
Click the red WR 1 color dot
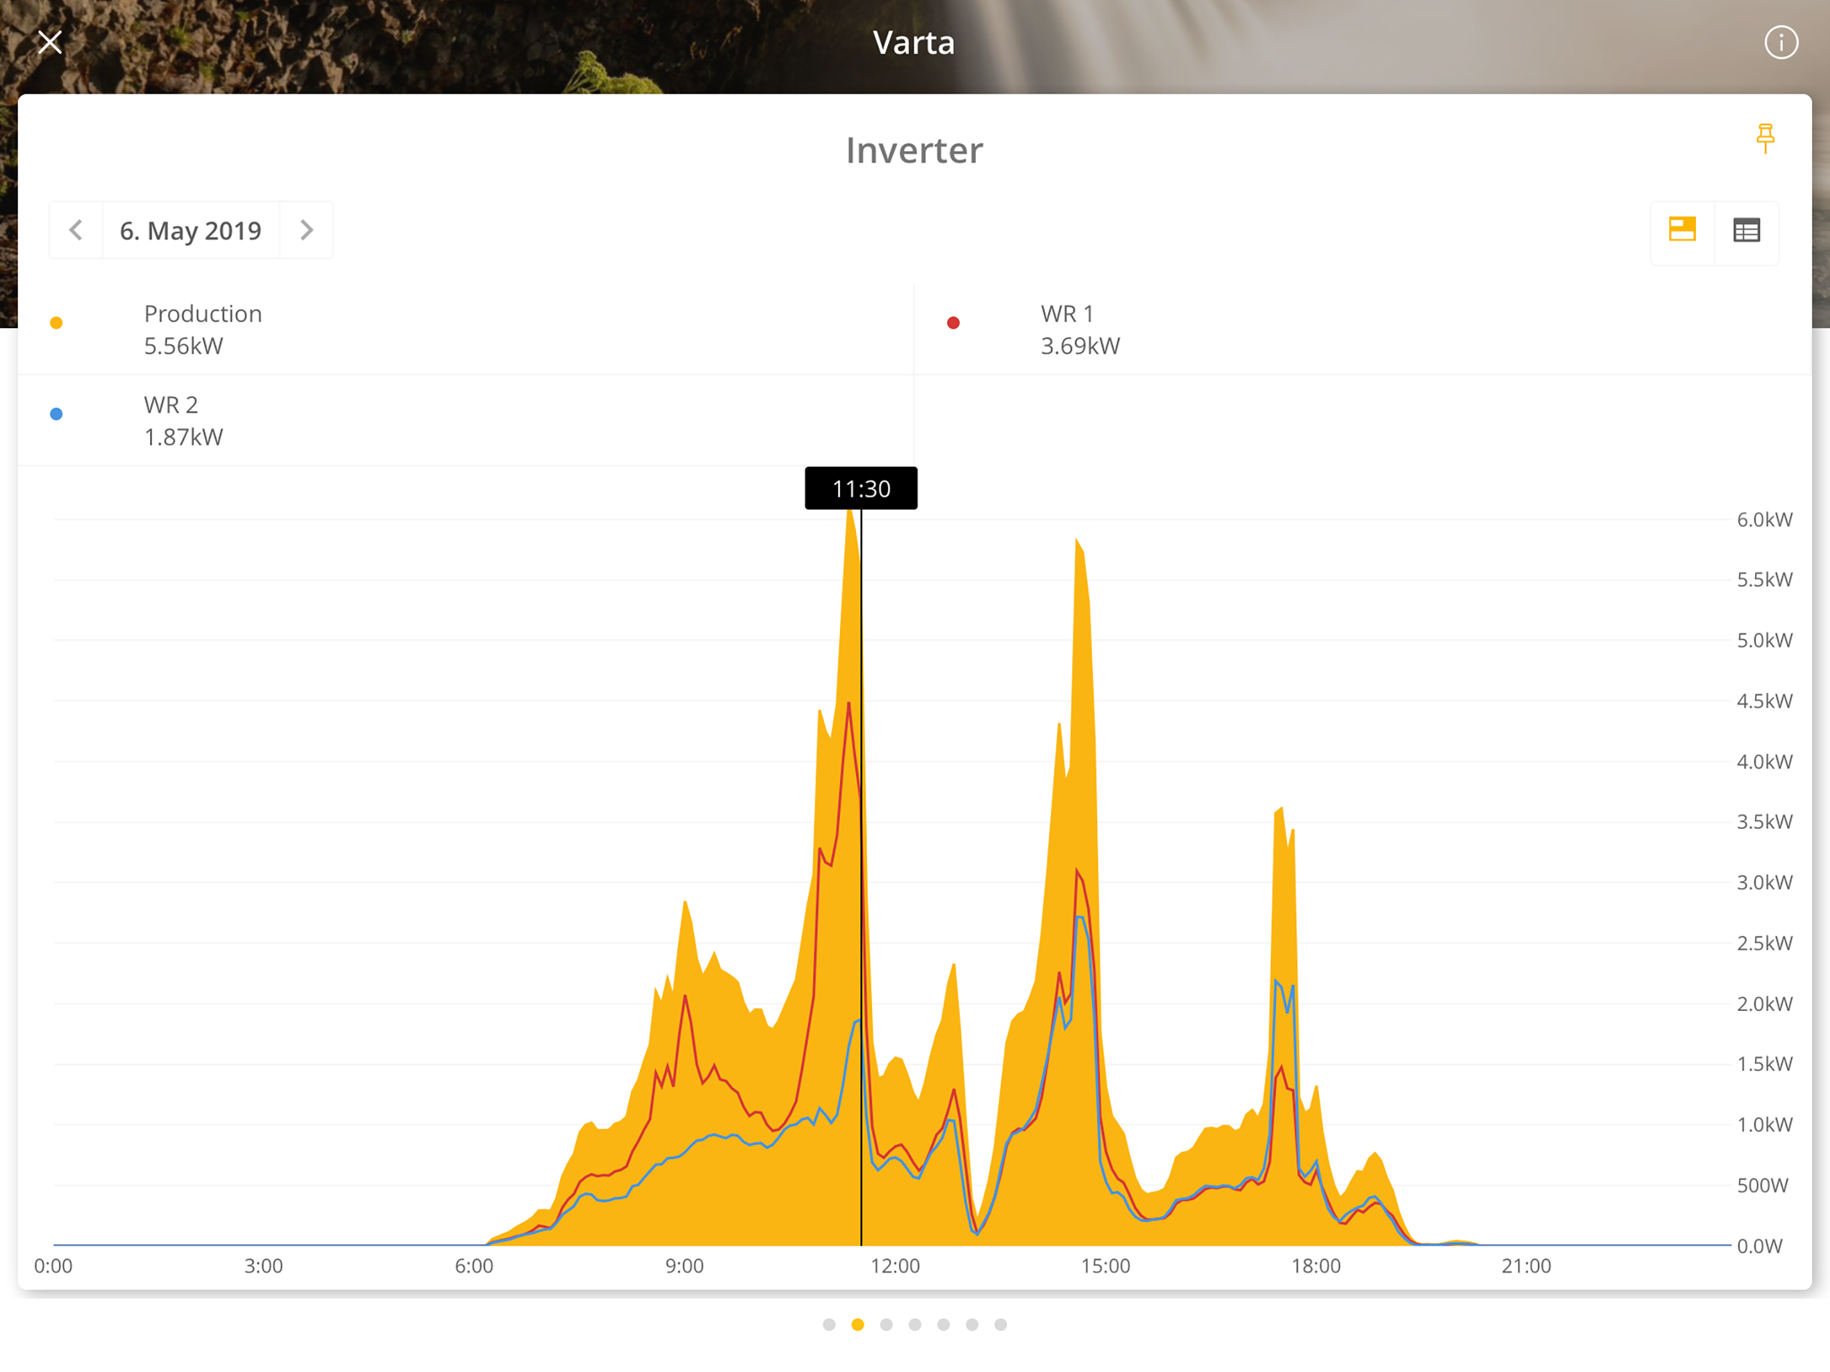click(x=953, y=323)
